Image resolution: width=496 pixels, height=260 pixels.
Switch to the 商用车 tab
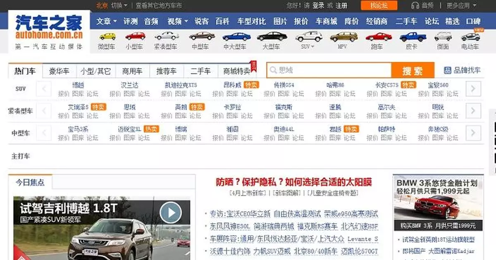point(132,71)
